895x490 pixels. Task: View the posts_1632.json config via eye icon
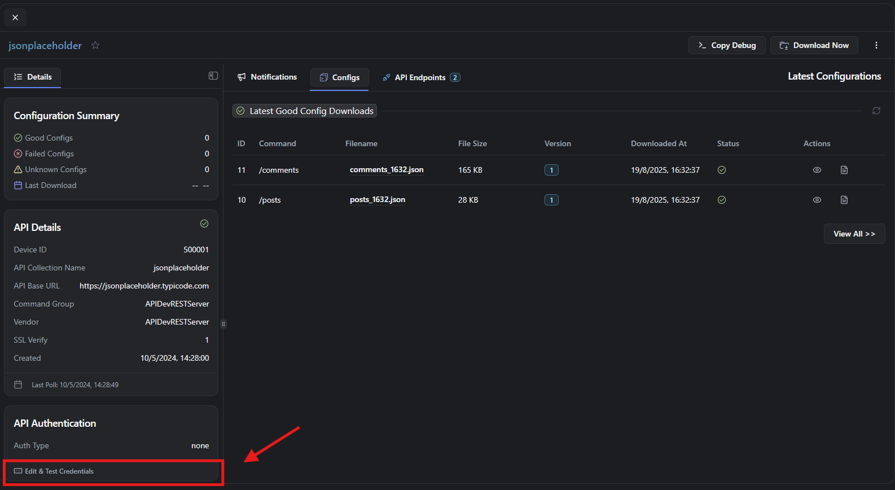click(x=817, y=200)
